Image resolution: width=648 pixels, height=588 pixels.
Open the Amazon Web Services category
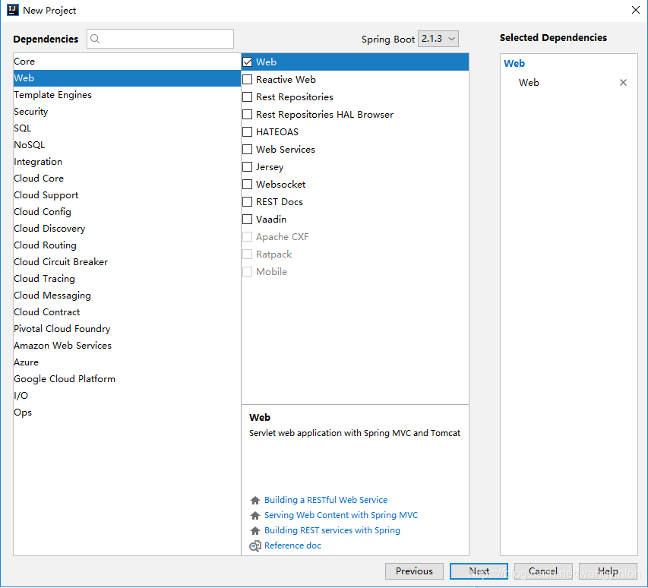click(x=127, y=346)
